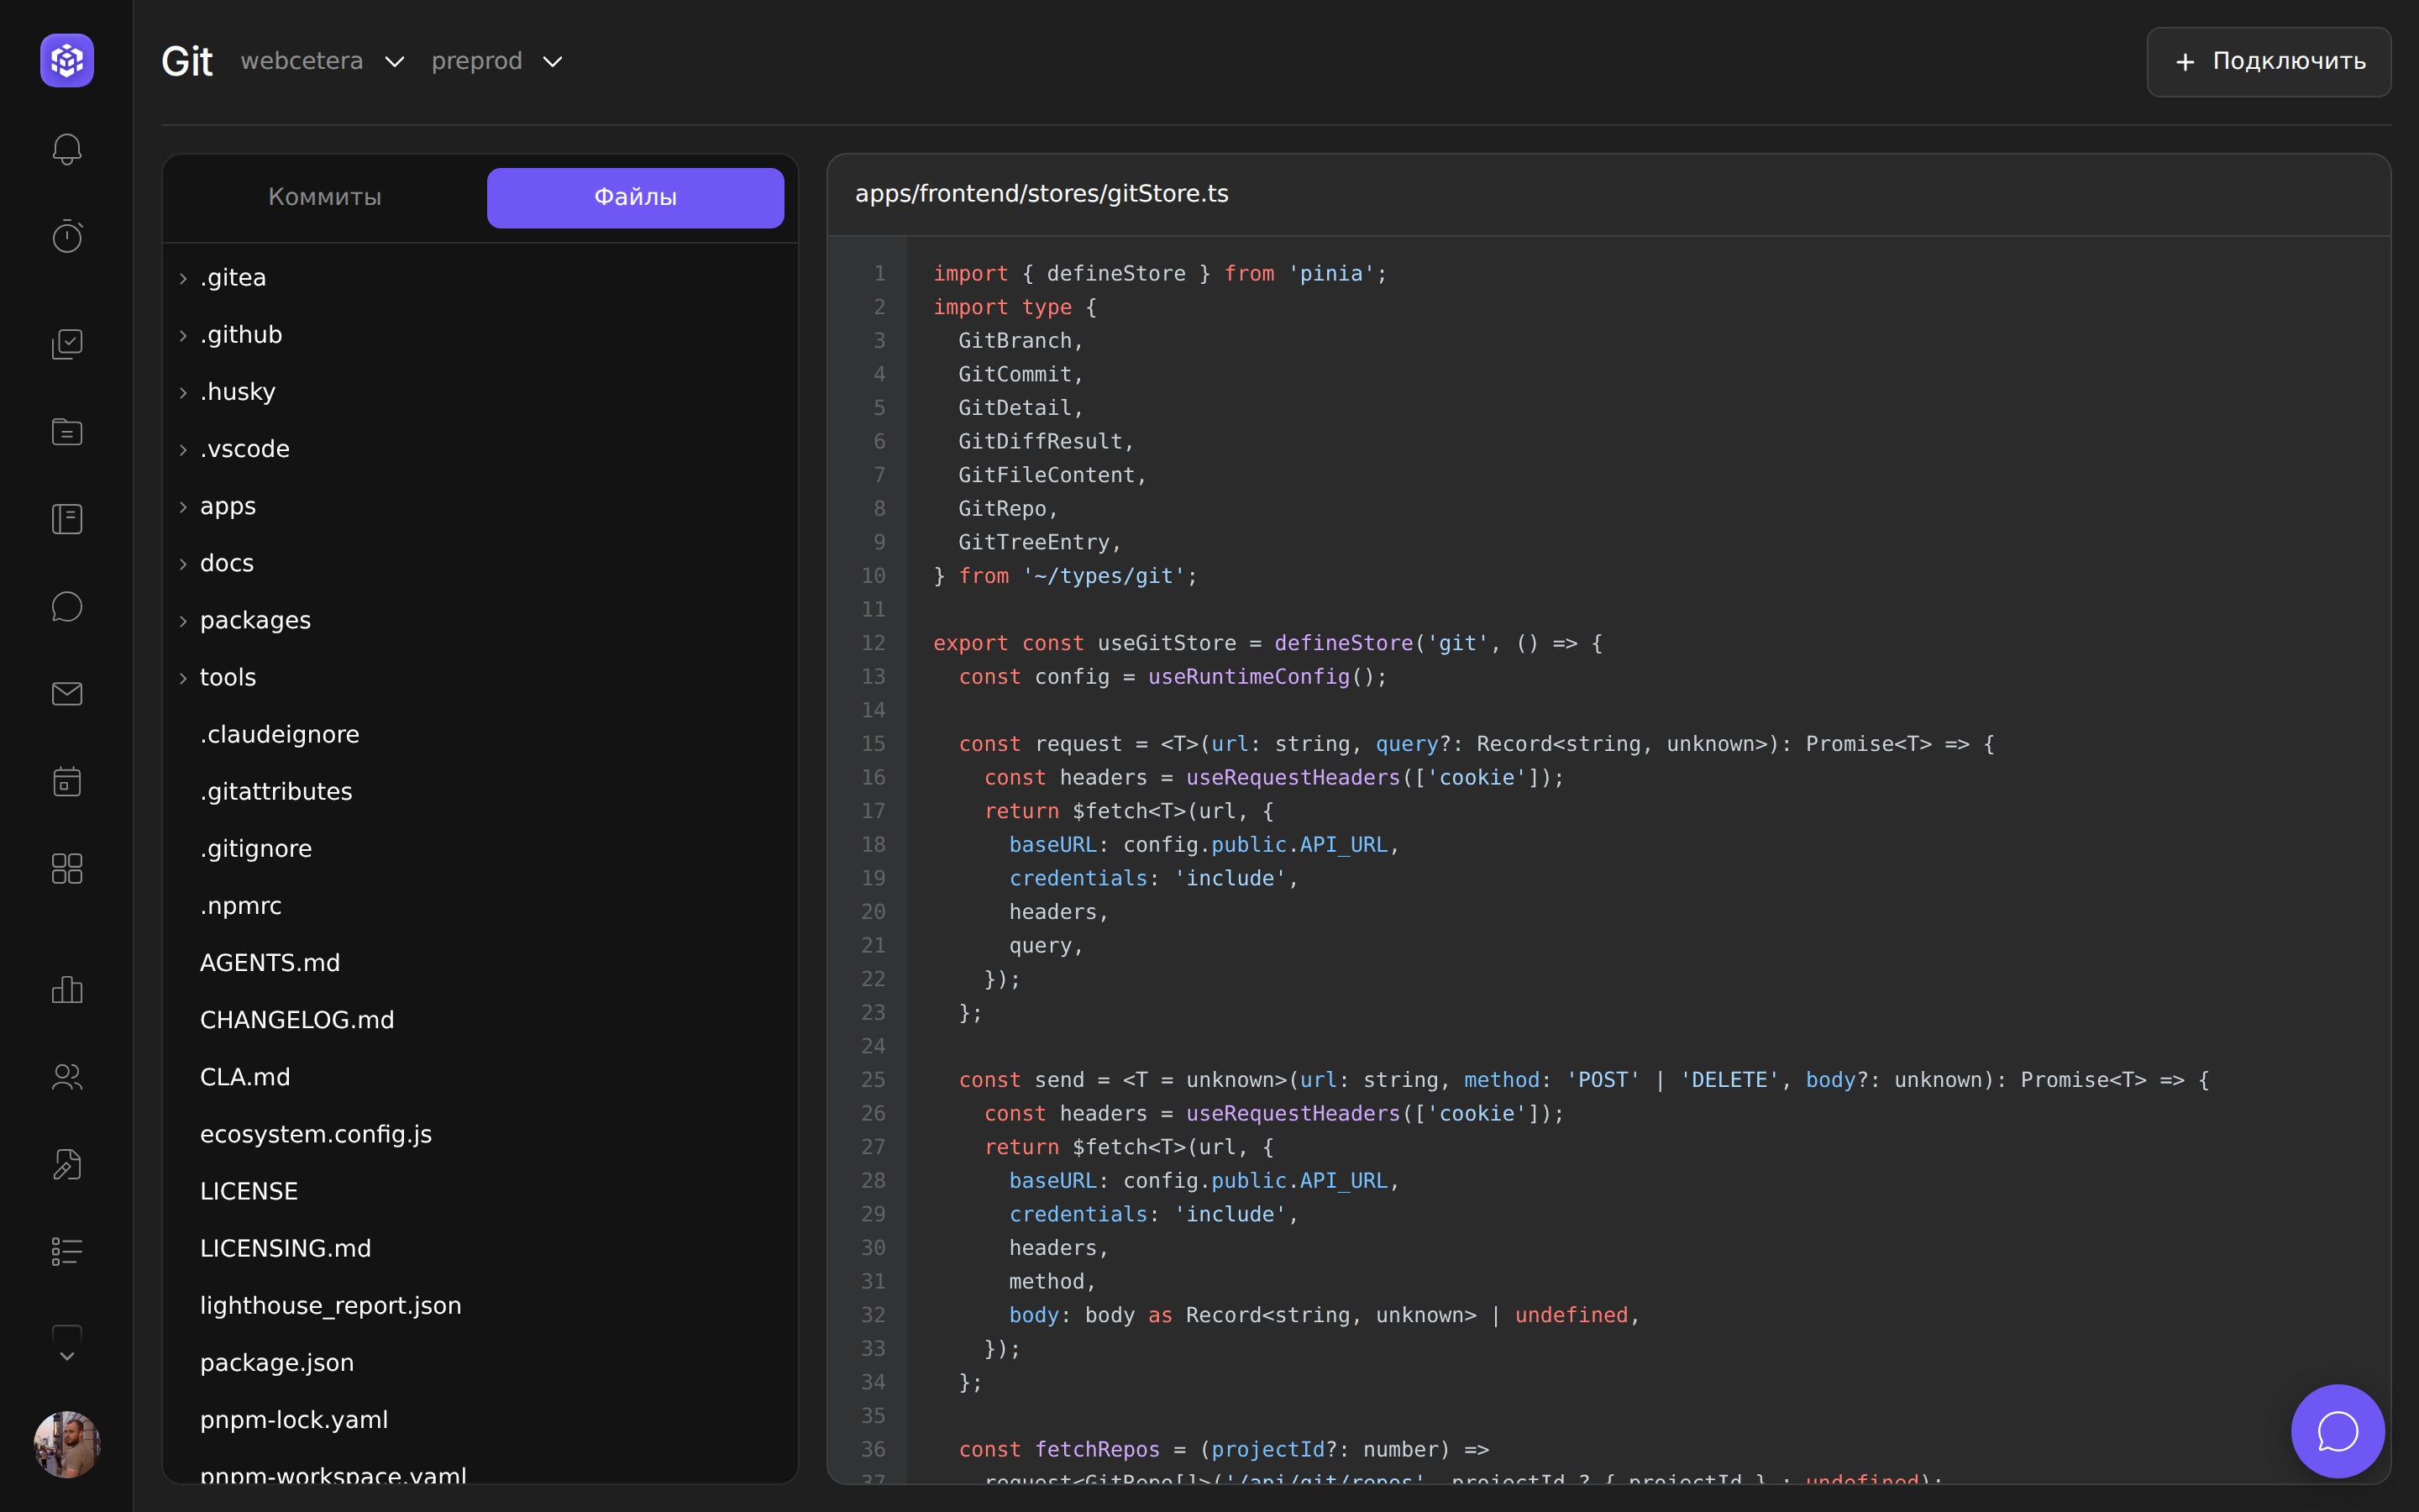Screen dimensions: 2419x1512
Task: Click line number 12 in the gutter
Action: click(874, 643)
